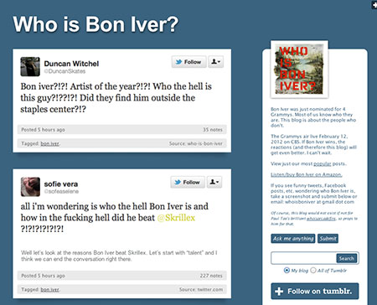Open Listen/buy Bon Iver on Amazon link

307,174
